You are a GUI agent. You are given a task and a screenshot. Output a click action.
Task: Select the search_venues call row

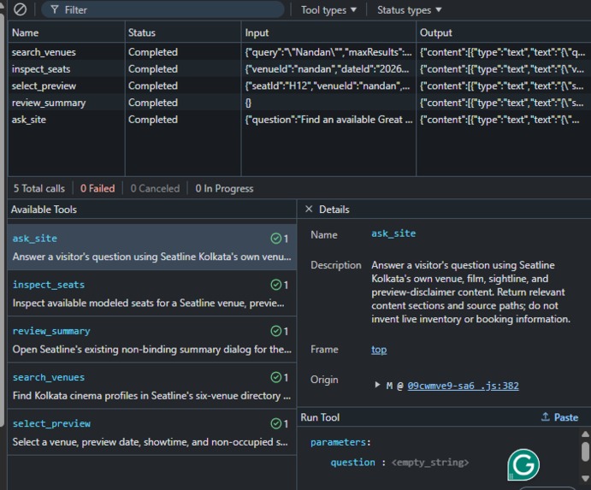coord(299,52)
